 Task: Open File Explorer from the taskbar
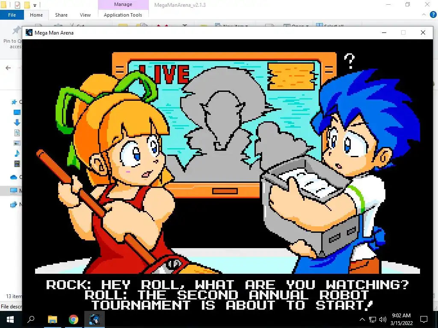[x=53, y=319]
